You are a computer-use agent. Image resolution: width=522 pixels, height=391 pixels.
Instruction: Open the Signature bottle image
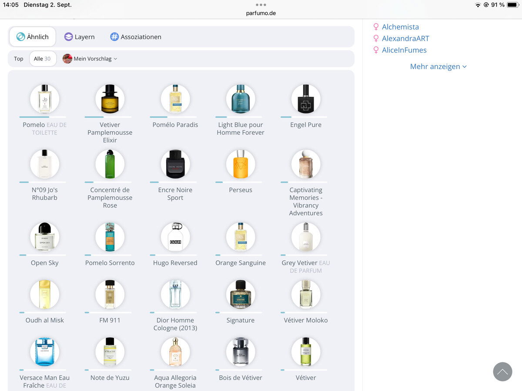pyautogui.click(x=241, y=295)
